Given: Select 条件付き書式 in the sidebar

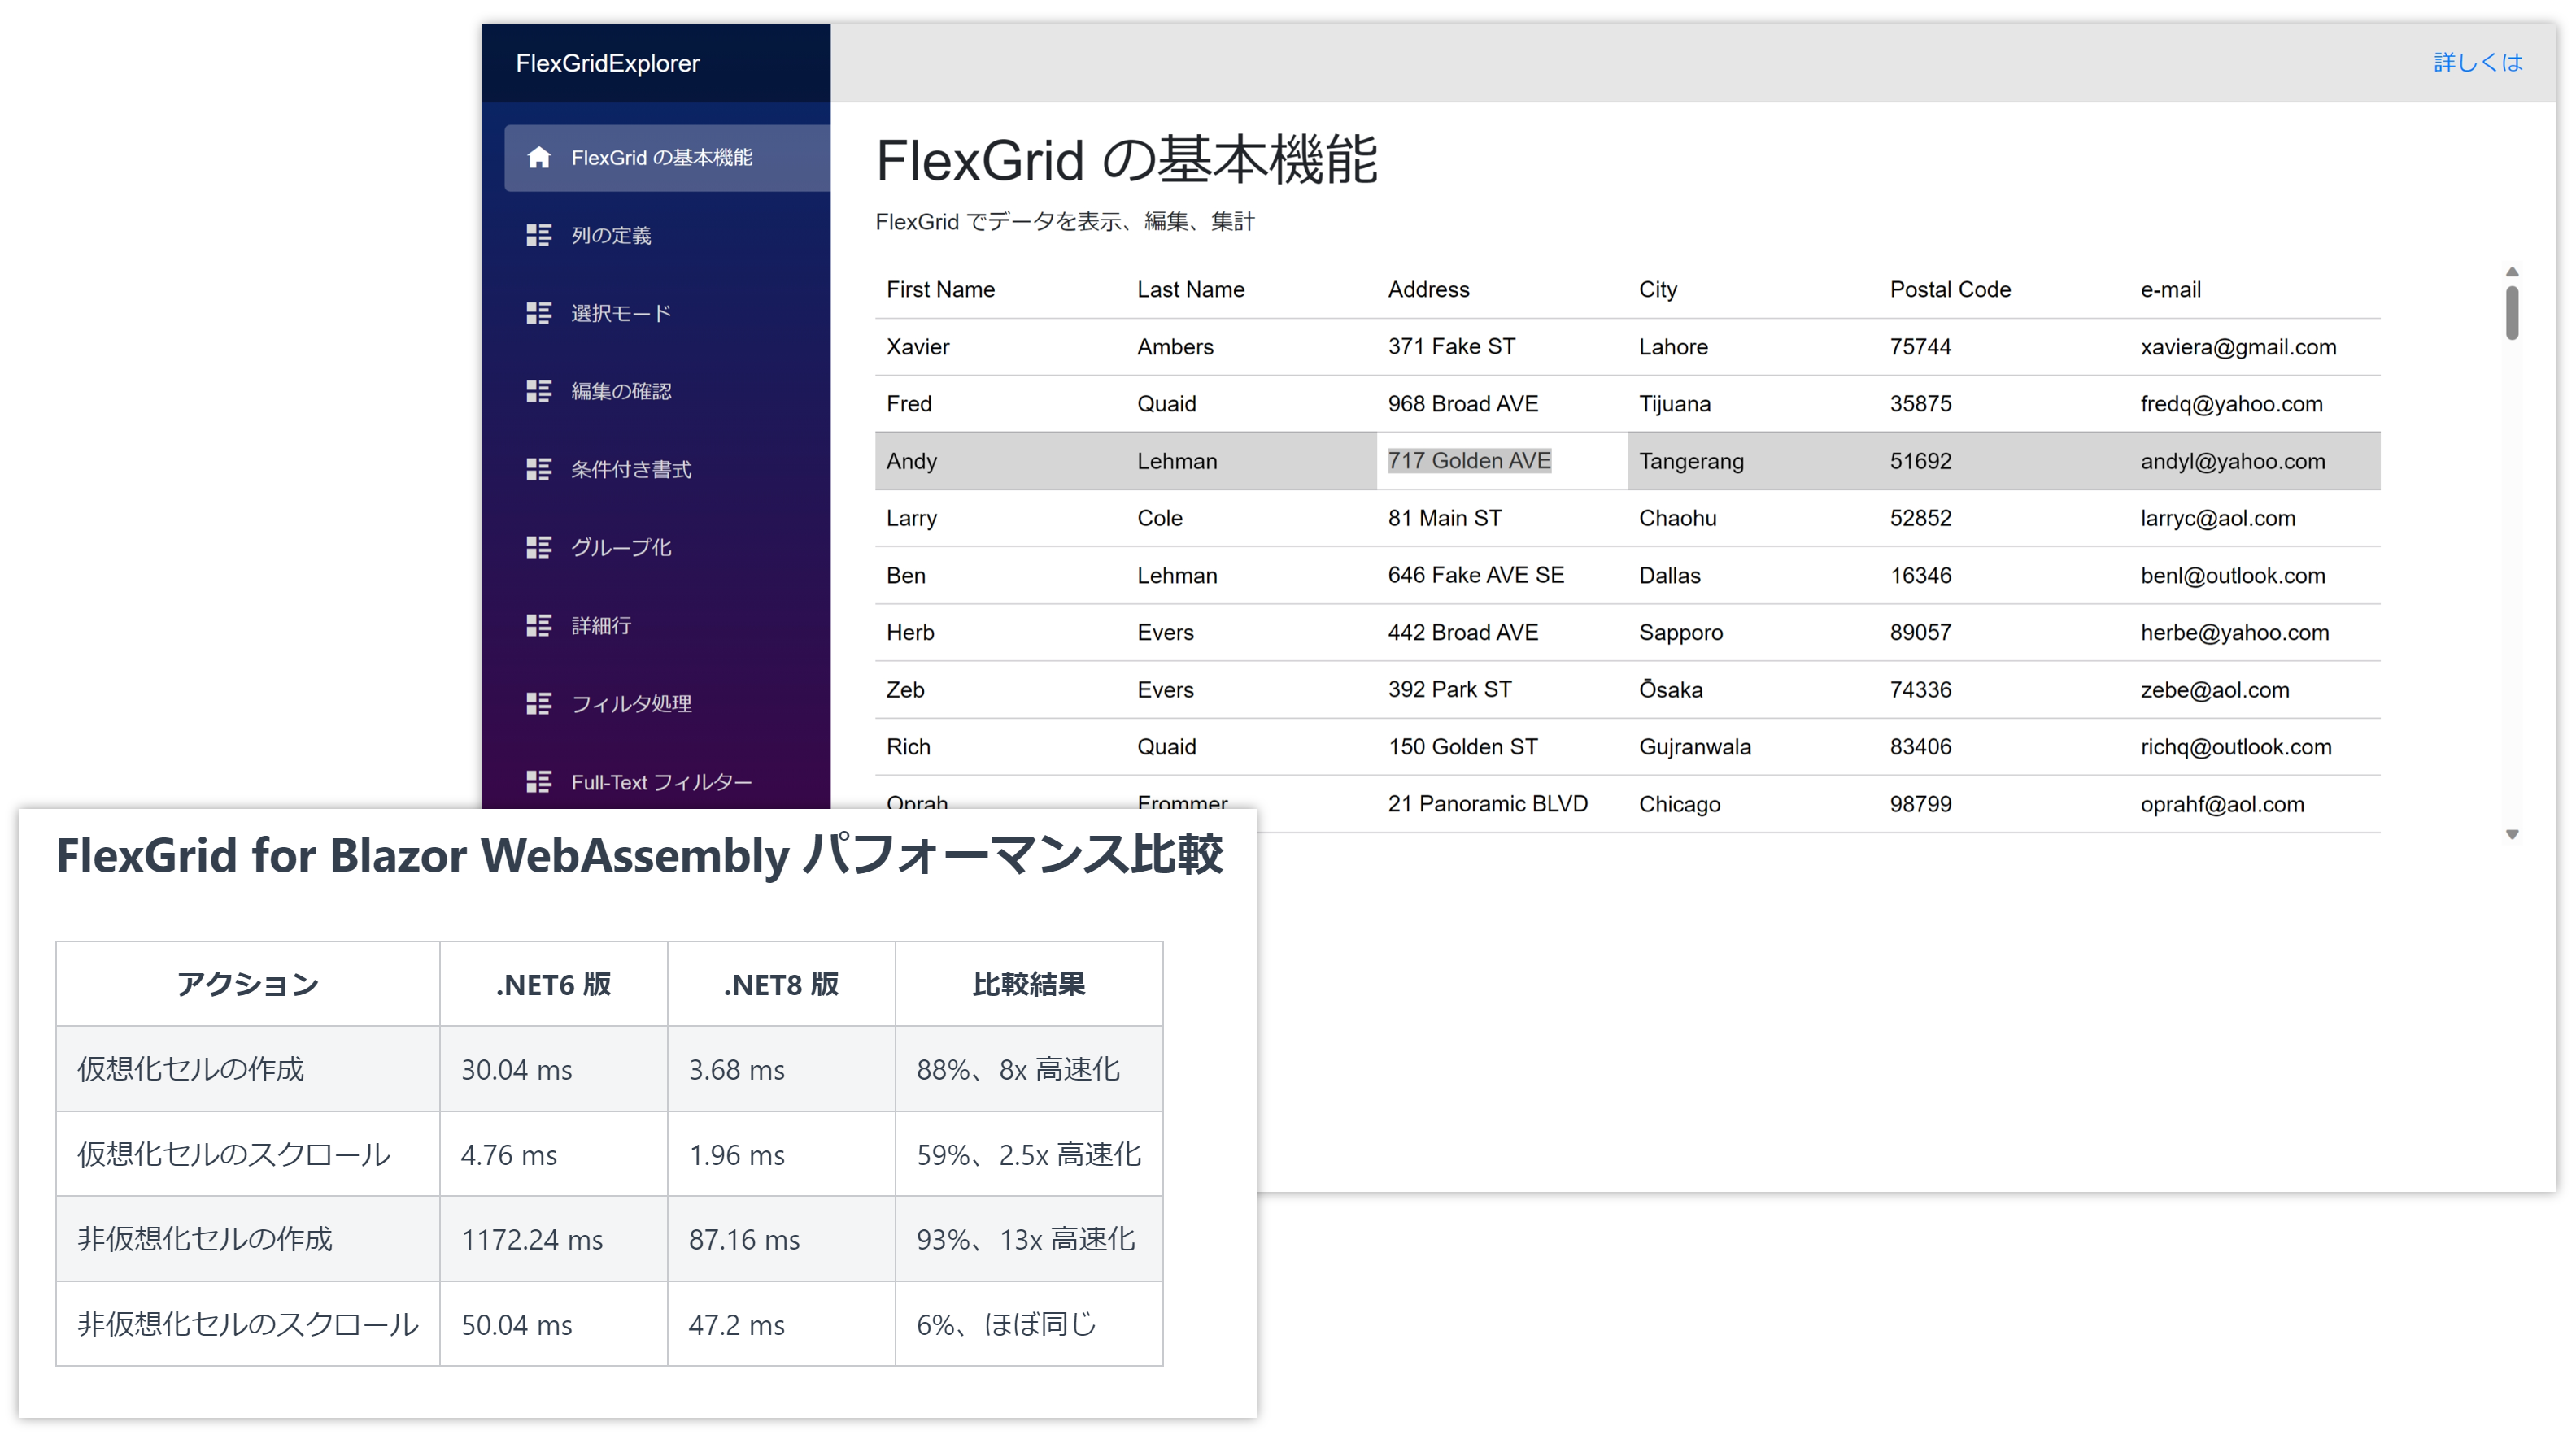Looking at the screenshot, I should (667, 468).
